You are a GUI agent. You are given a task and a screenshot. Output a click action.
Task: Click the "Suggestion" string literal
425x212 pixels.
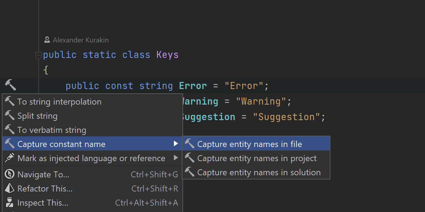pyautogui.click(x=288, y=117)
